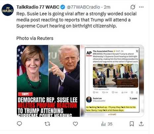Open the AP tweet screenshot image
This screenshot has height=134, width=154.
coord(112,81)
